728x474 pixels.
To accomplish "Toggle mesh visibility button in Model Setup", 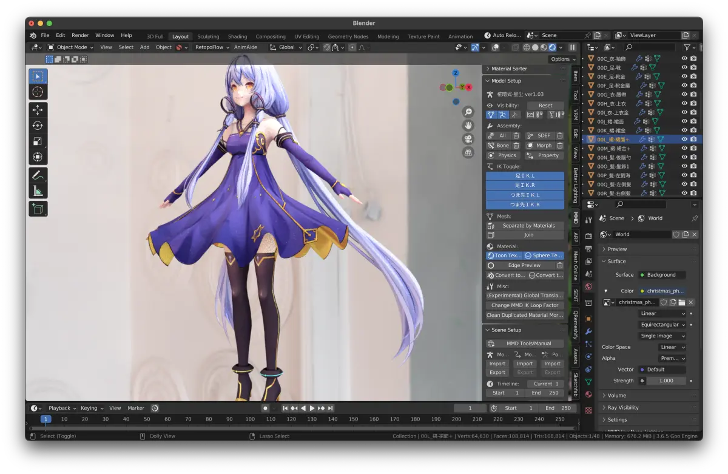I will tap(491, 115).
